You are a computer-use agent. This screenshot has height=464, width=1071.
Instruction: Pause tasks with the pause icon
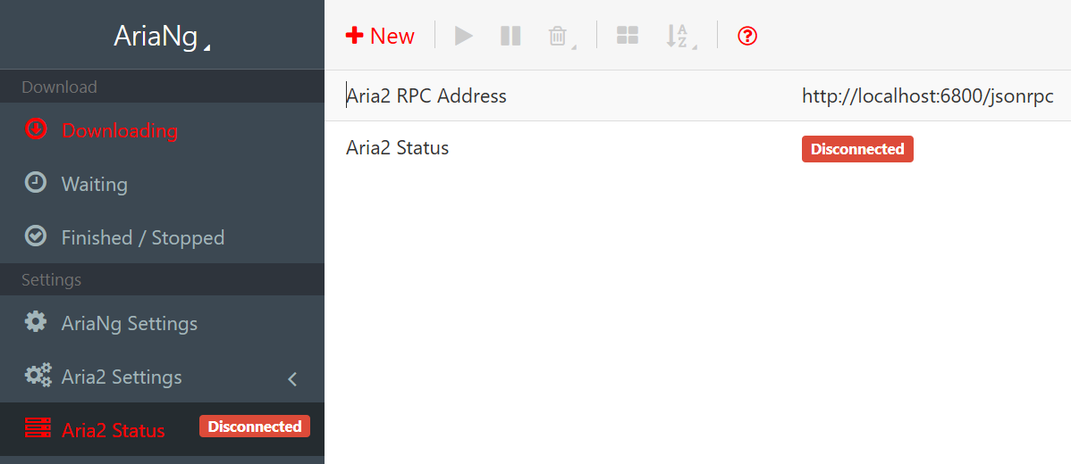pyautogui.click(x=510, y=36)
